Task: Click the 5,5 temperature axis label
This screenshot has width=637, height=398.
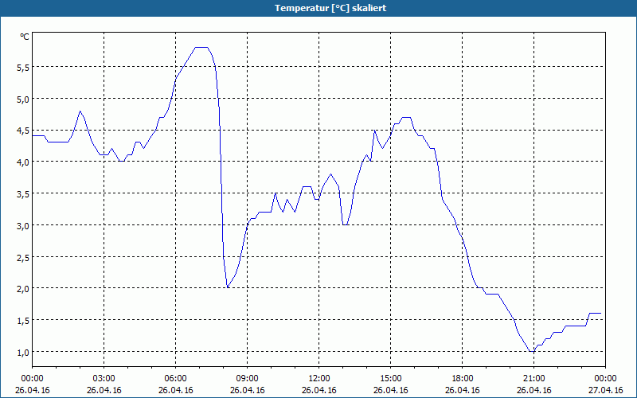Action: click(x=23, y=68)
